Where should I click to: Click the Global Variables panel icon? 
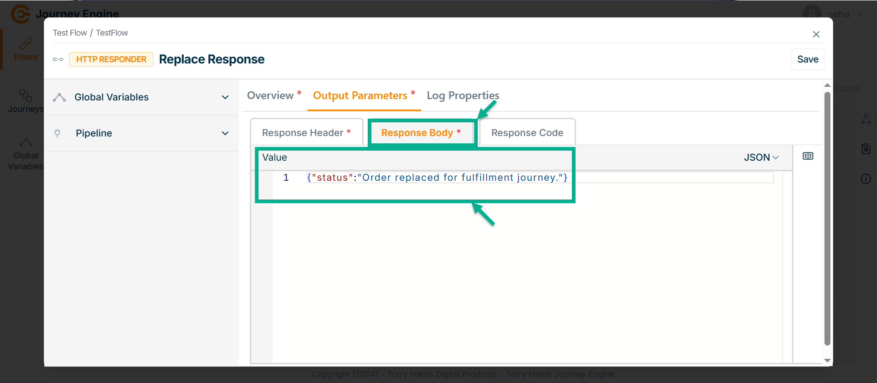point(59,97)
